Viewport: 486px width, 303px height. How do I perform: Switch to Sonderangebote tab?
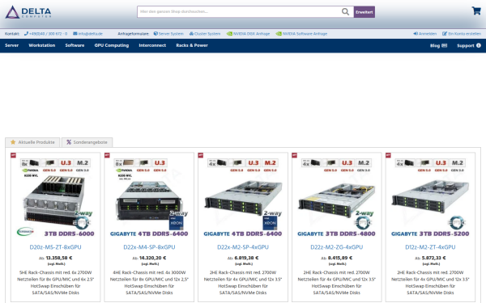pos(87,142)
